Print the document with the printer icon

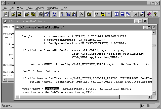41,14
